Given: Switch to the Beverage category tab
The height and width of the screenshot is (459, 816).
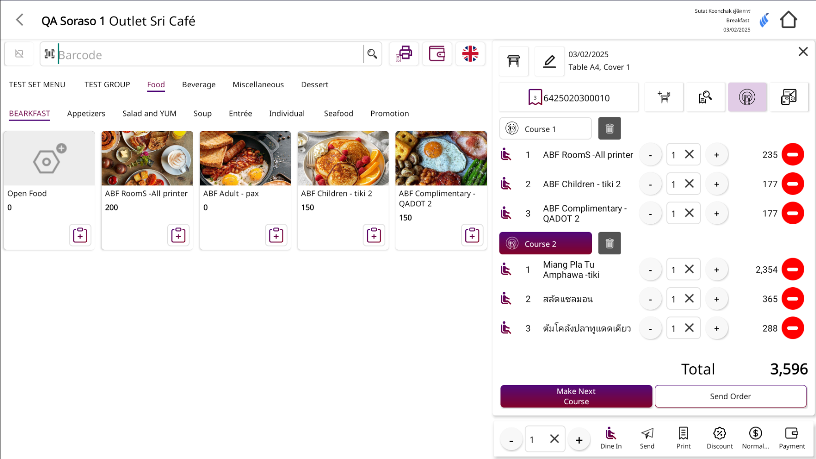Looking at the screenshot, I should pyautogui.click(x=199, y=84).
